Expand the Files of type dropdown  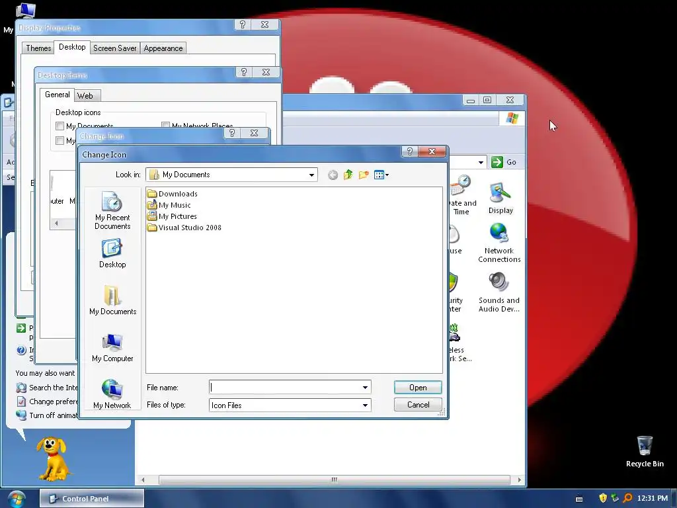(x=365, y=405)
